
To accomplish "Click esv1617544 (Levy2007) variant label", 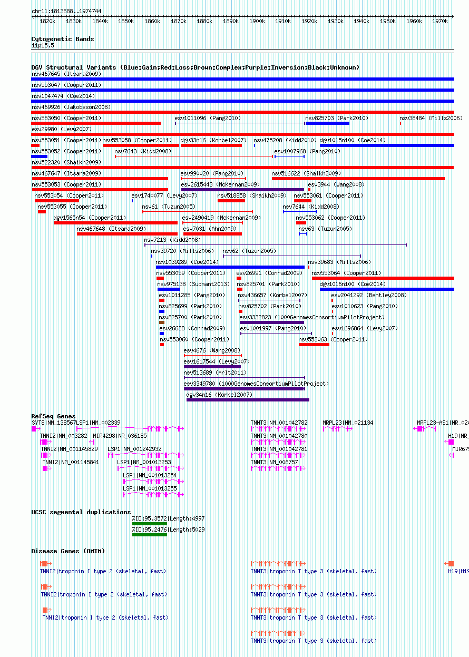I will (217, 361).
